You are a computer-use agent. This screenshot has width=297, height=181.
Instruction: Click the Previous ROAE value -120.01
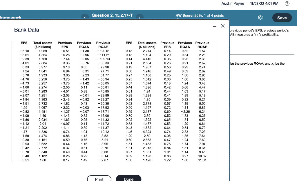[104, 51]
